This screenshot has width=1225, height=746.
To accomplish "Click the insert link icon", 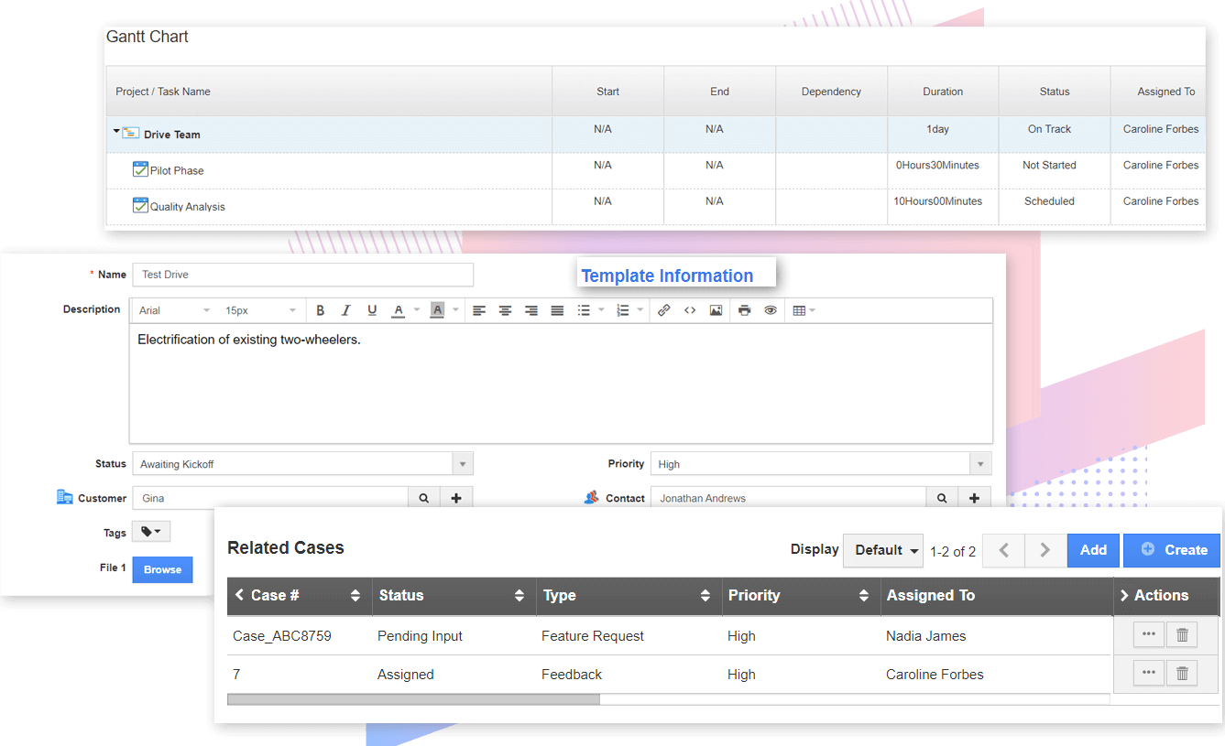I will [664, 310].
